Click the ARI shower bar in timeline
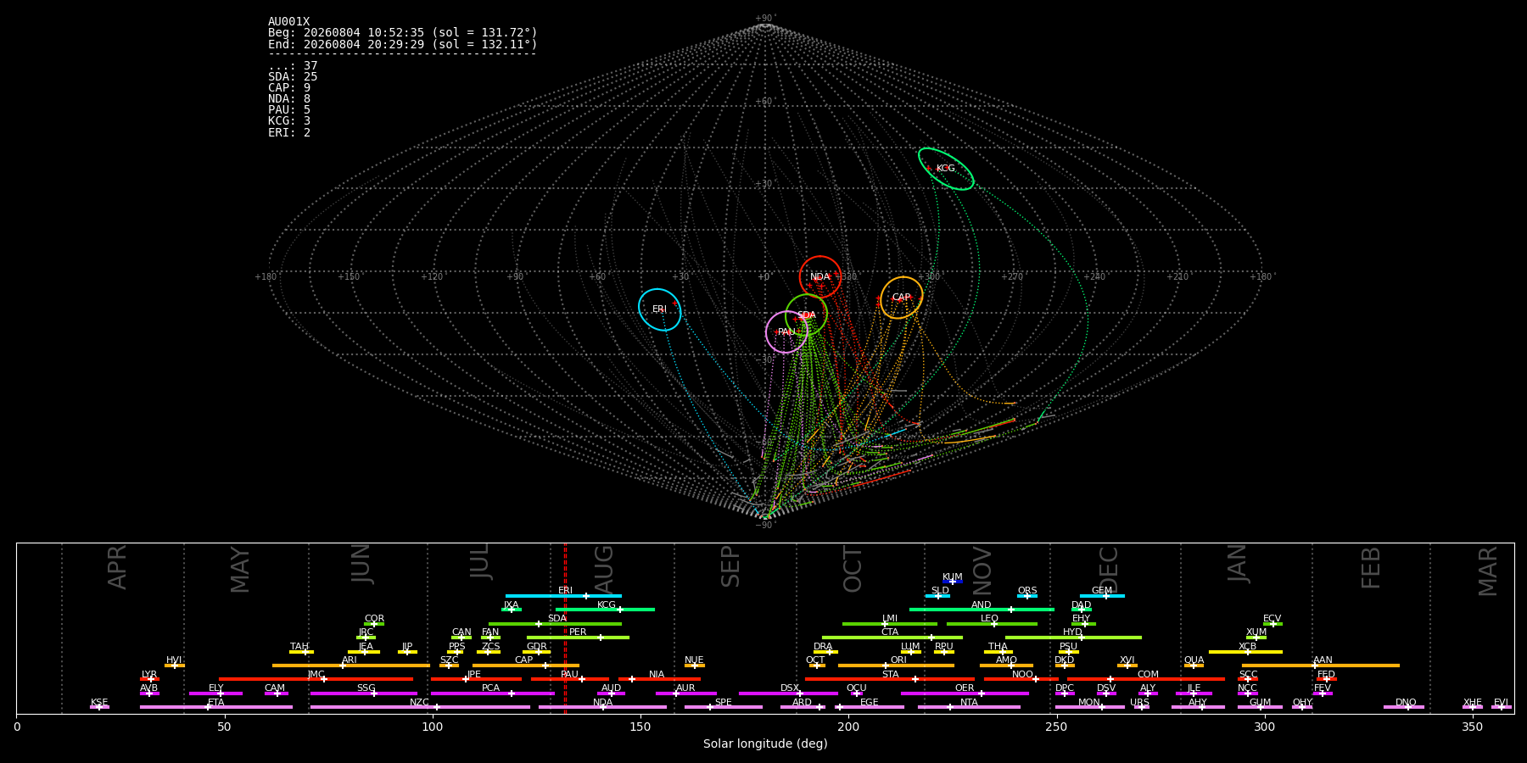Screen dimensions: 1527x763 click(x=351, y=666)
